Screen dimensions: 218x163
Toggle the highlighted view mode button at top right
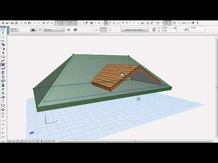click(167, 23)
